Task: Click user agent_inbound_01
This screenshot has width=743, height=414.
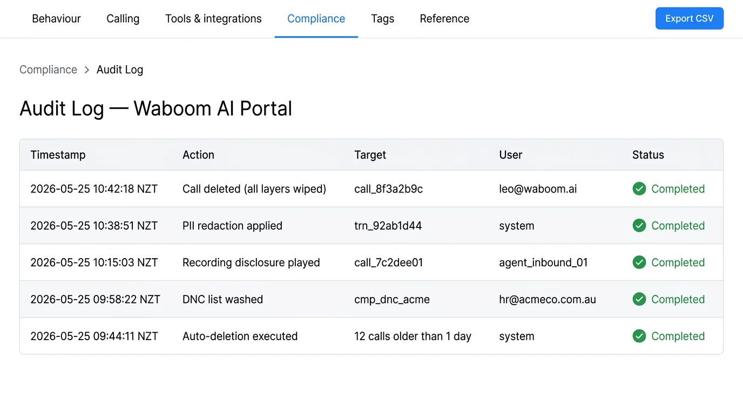Action: (x=543, y=263)
